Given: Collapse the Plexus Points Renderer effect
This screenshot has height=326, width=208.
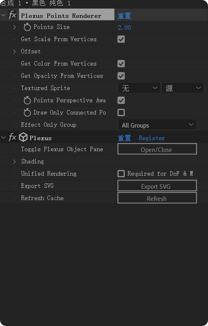Looking at the screenshot, I should (x=4, y=15).
